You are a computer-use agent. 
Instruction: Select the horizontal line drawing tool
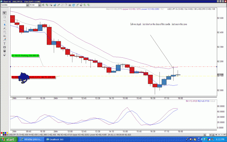tap(4, 21)
